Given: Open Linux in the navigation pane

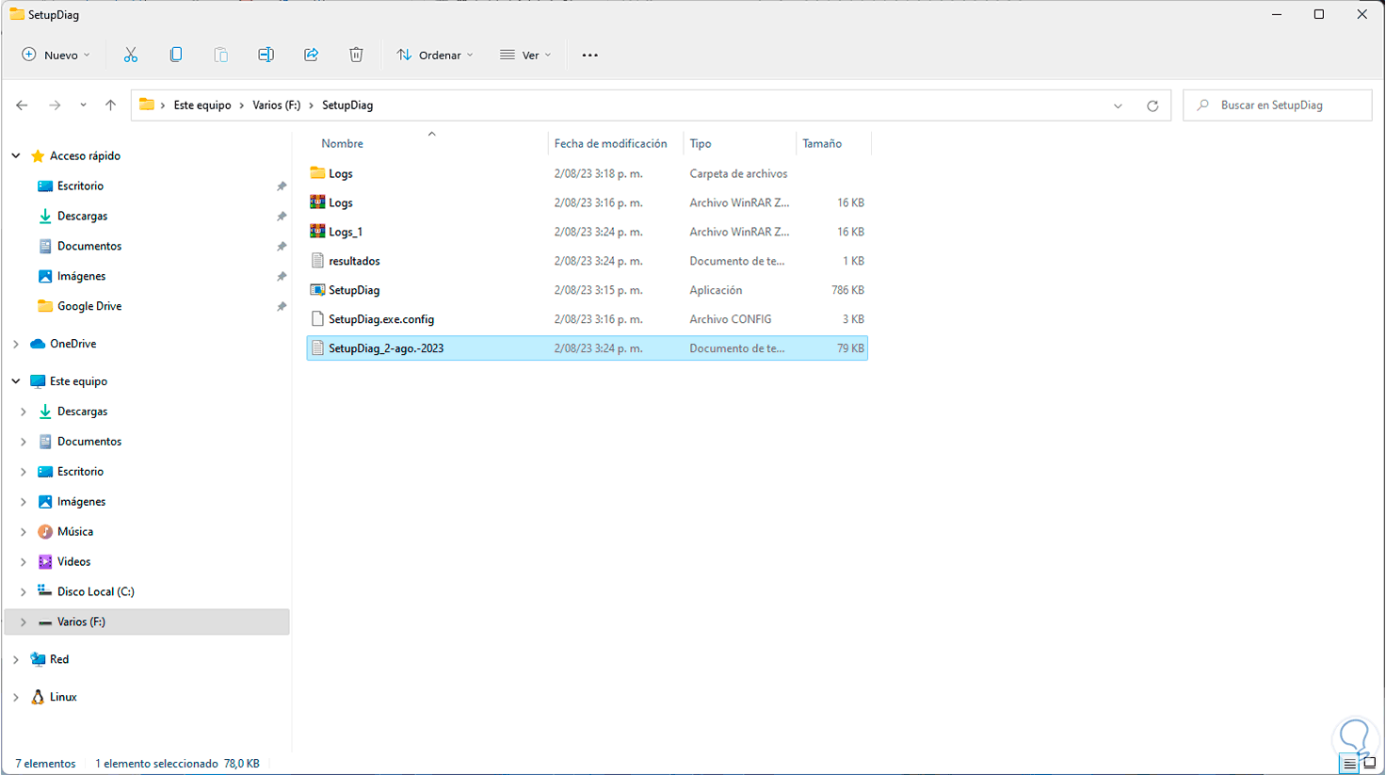Looking at the screenshot, I should tap(63, 698).
